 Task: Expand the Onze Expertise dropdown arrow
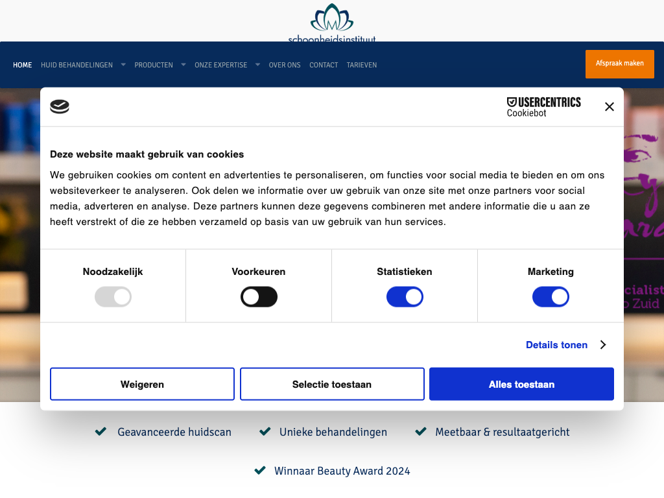[257, 65]
